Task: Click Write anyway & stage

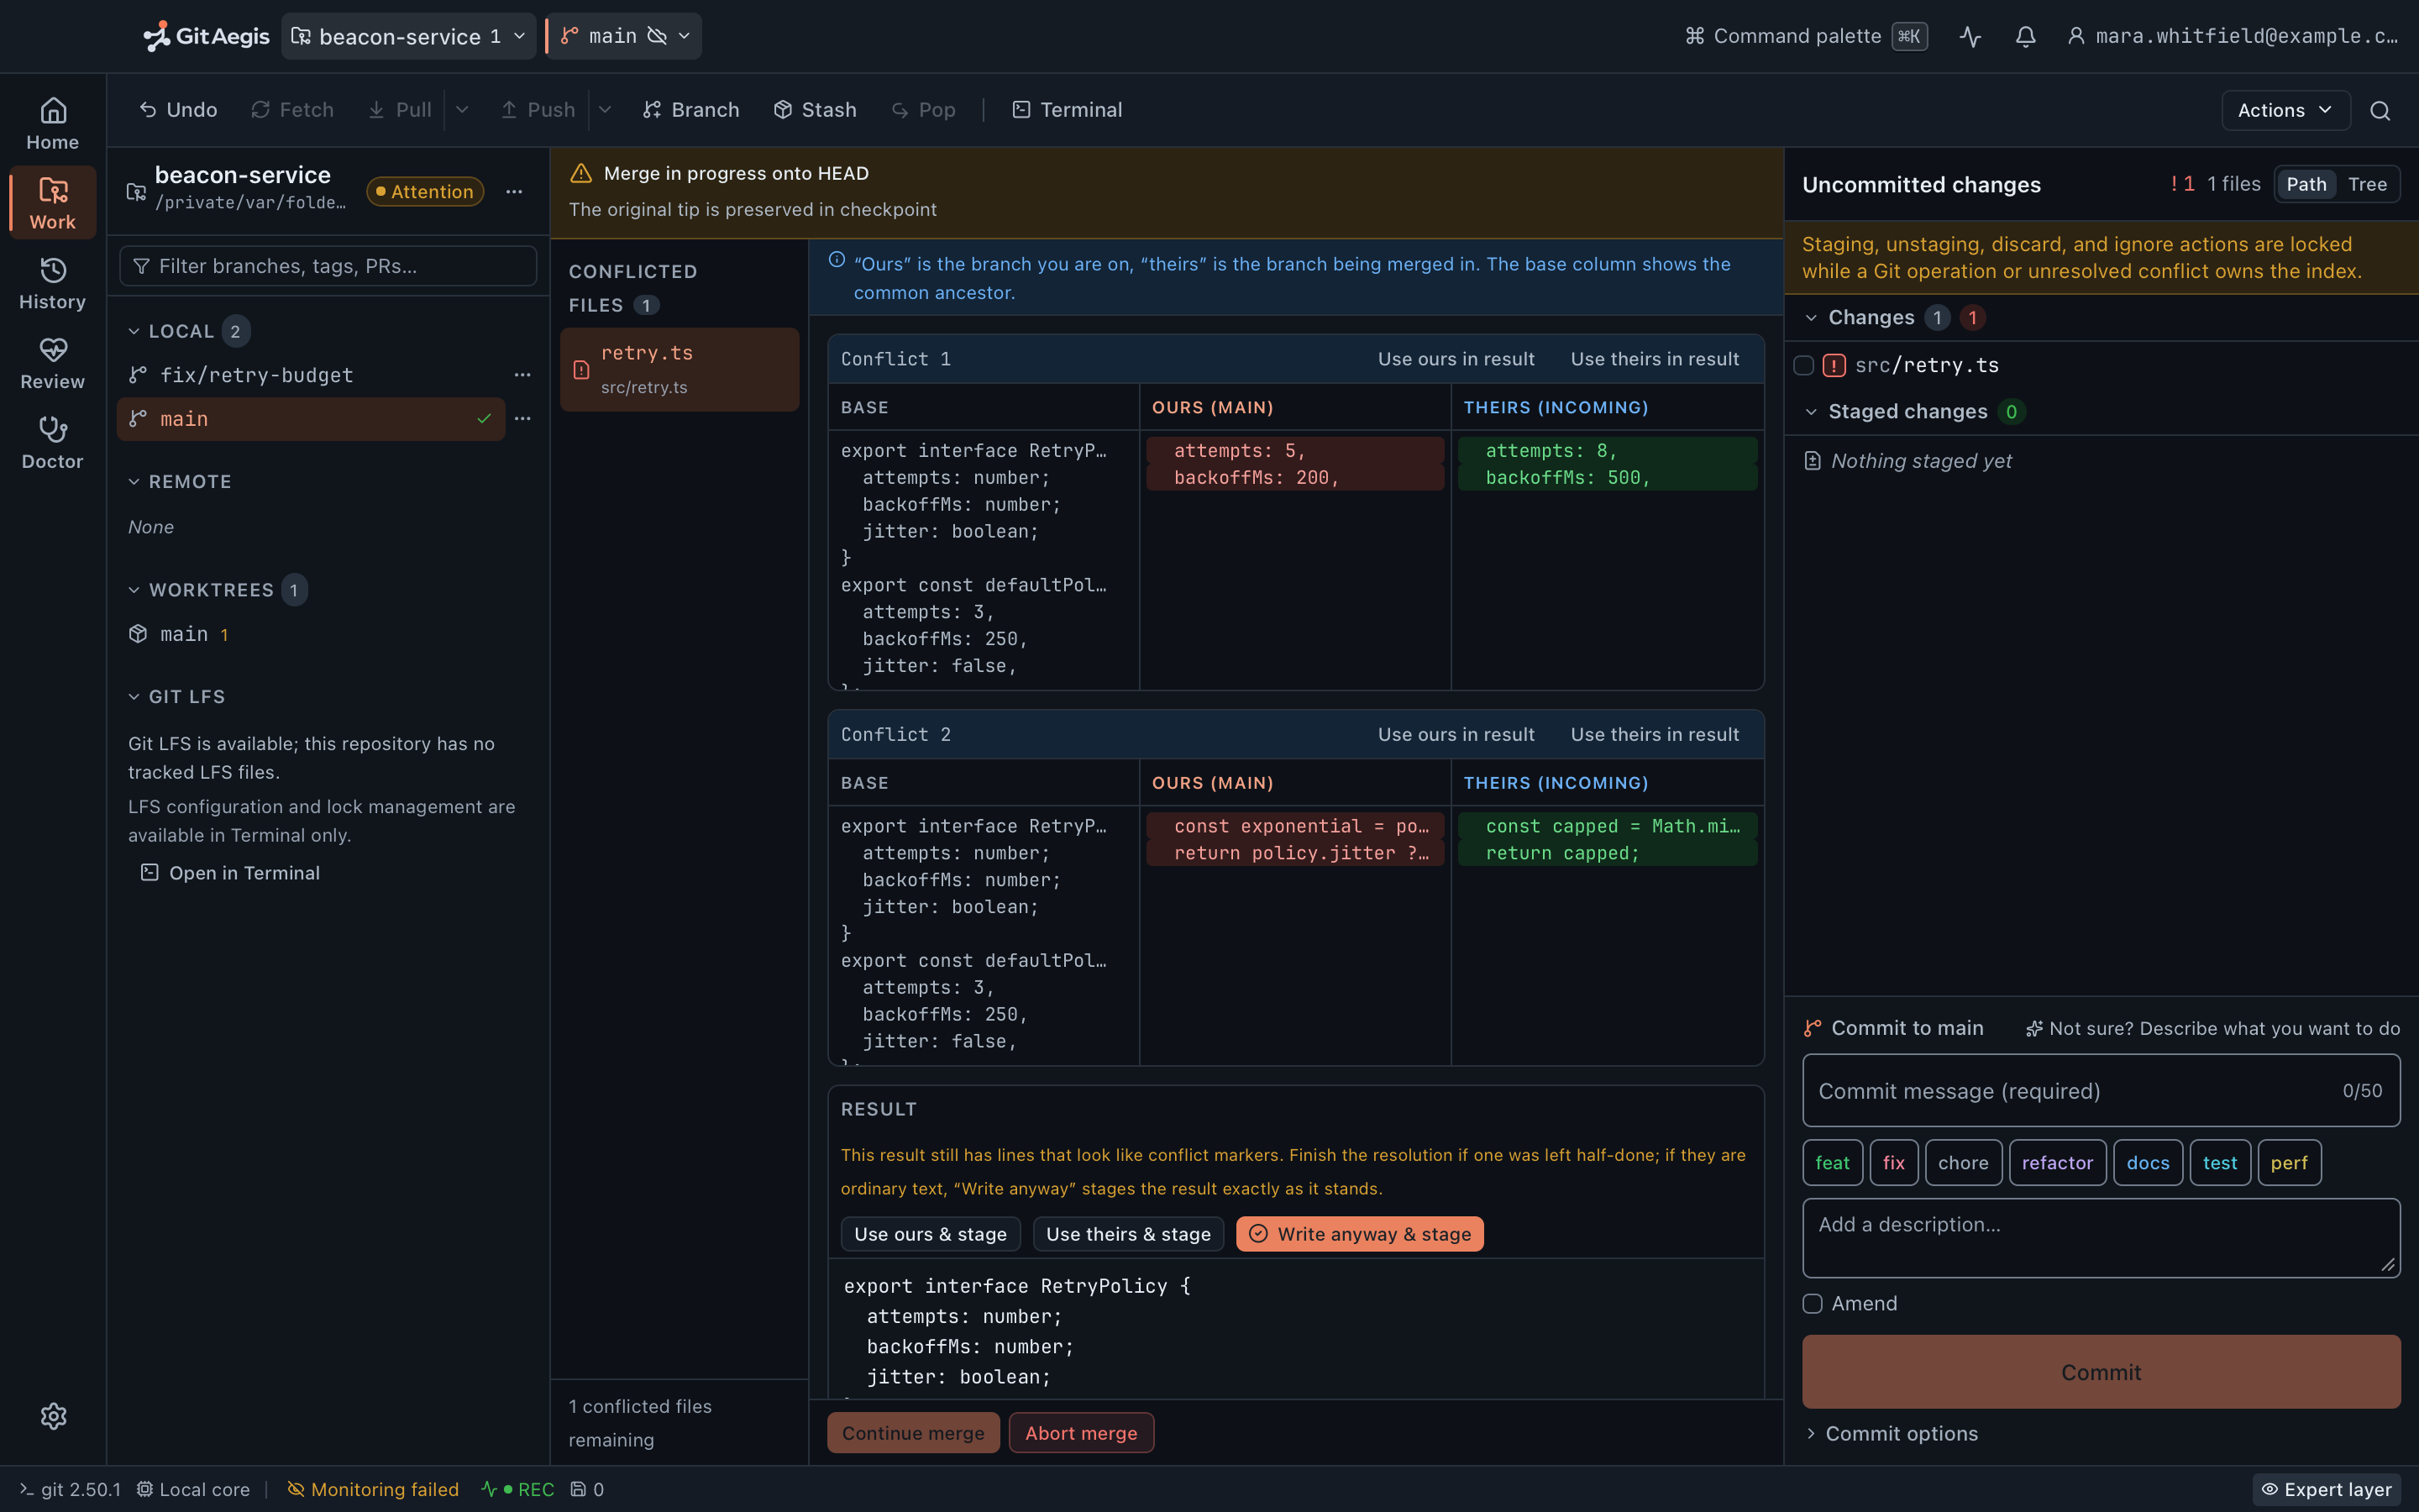Action: pos(1360,1234)
